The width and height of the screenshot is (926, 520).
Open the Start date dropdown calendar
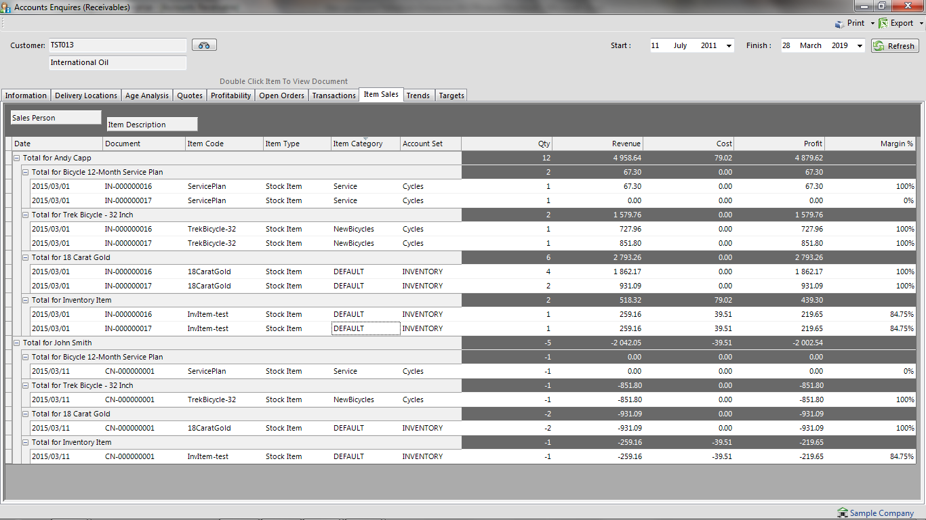pyautogui.click(x=729, y=46)
